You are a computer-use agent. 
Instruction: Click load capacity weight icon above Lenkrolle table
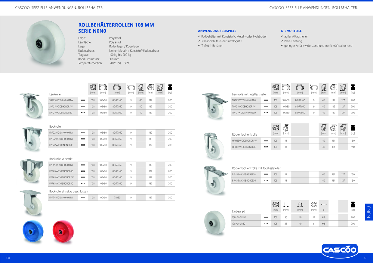pos(170,87)
